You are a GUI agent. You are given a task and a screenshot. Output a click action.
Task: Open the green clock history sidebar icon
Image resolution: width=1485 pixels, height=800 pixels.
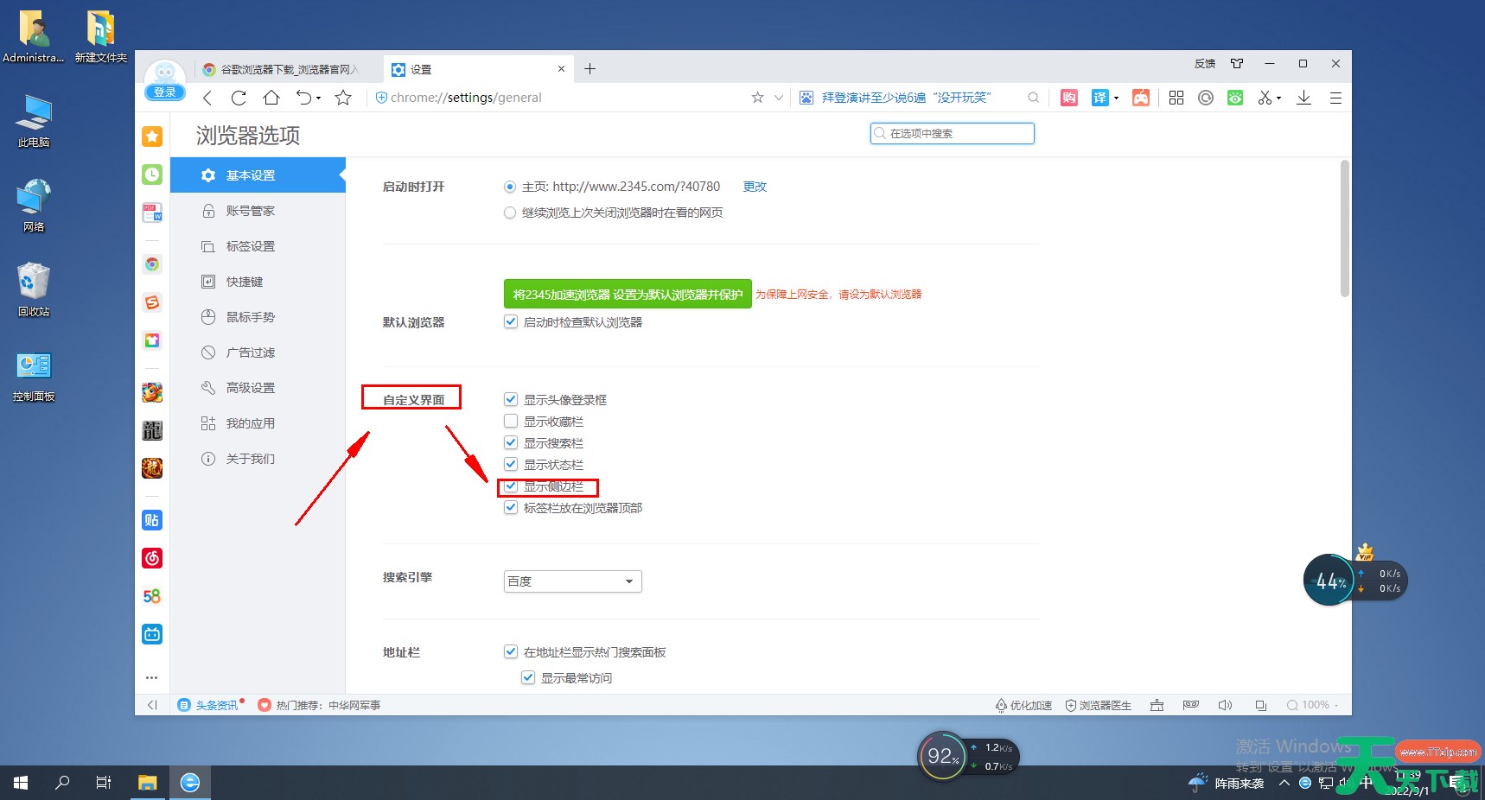click(x=152, y=175)
